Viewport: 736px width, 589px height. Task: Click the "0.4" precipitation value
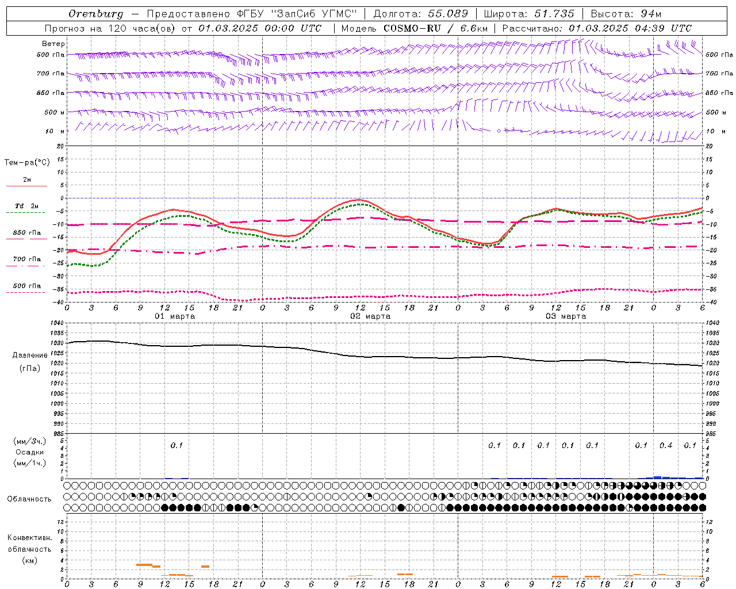(x=666, y=445)
